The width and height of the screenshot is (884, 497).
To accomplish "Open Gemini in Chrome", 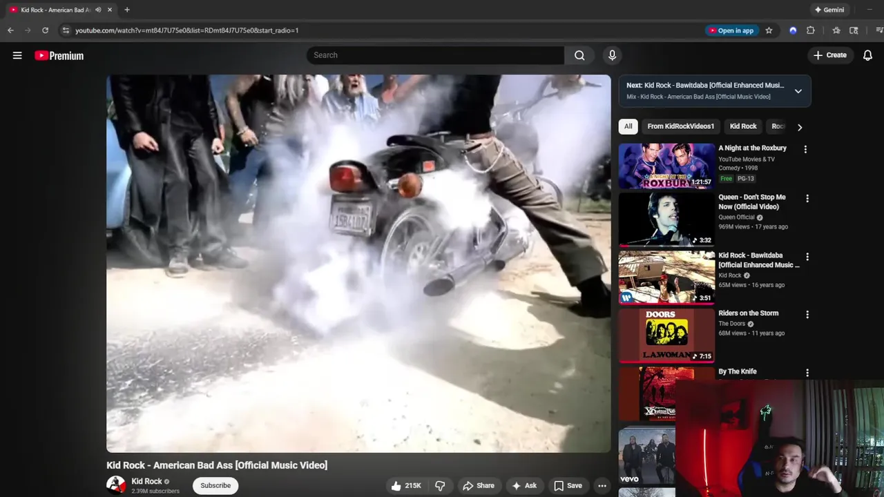I will coord(829,10).
